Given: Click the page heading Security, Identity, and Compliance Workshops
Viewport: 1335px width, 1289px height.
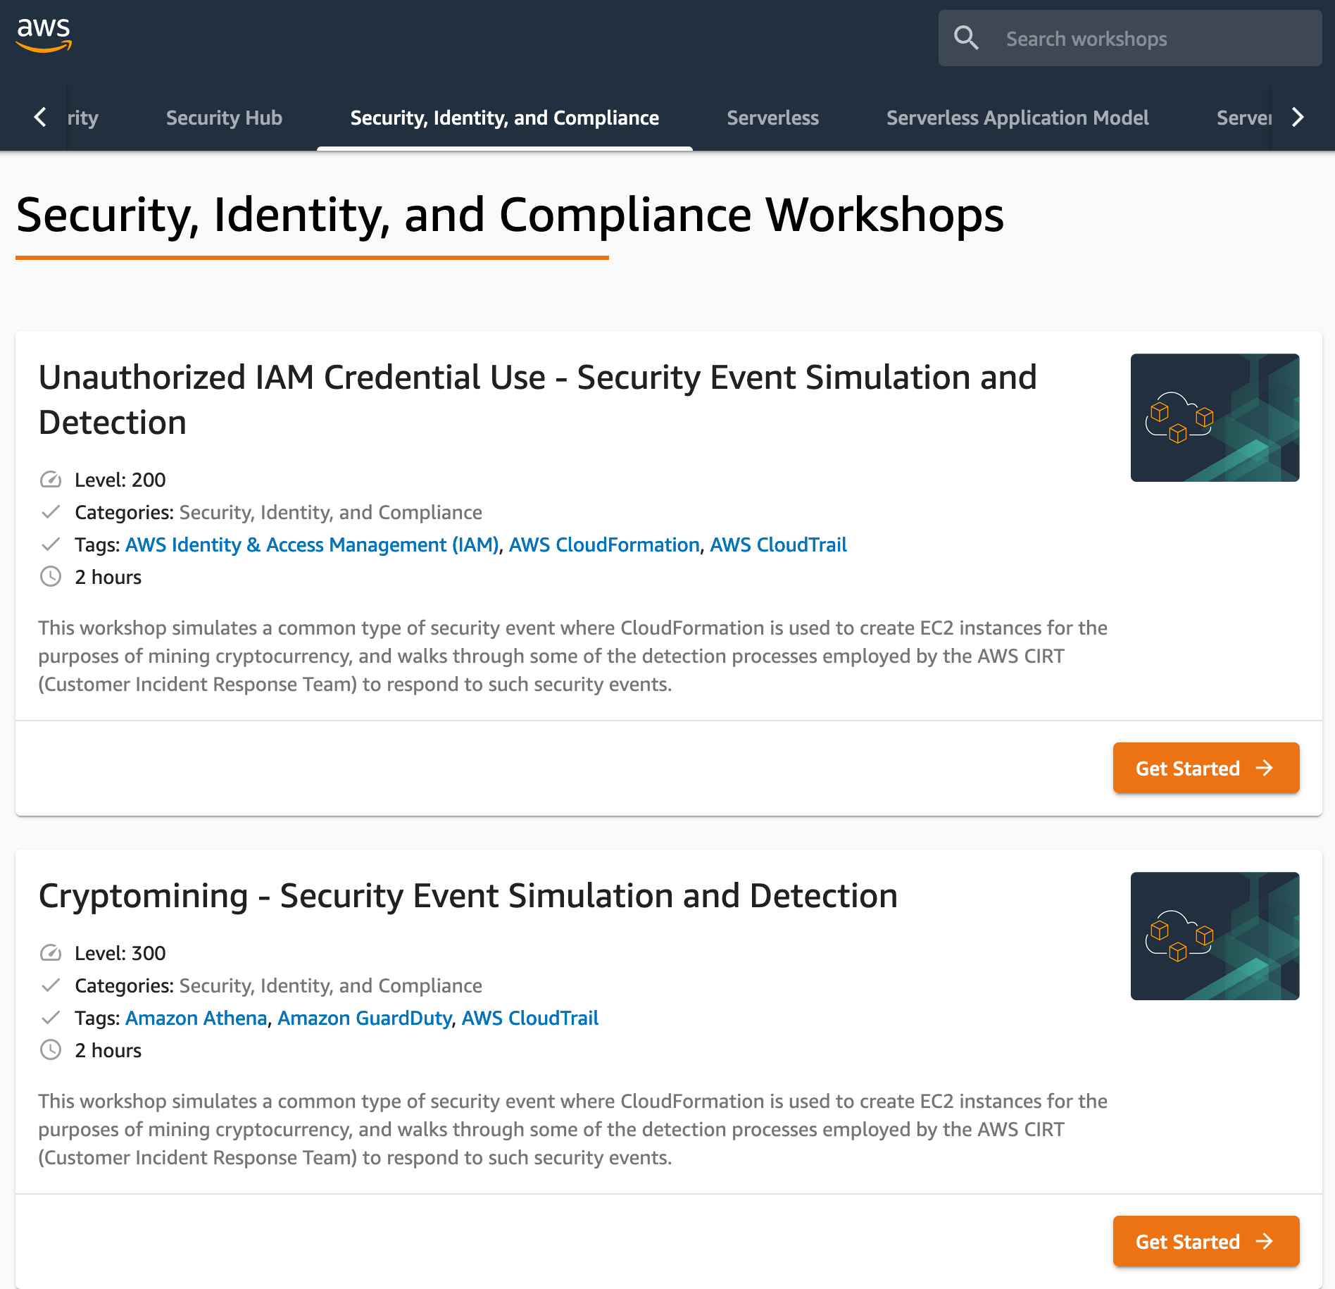Looking at the screenshot, I should (510, 215).
